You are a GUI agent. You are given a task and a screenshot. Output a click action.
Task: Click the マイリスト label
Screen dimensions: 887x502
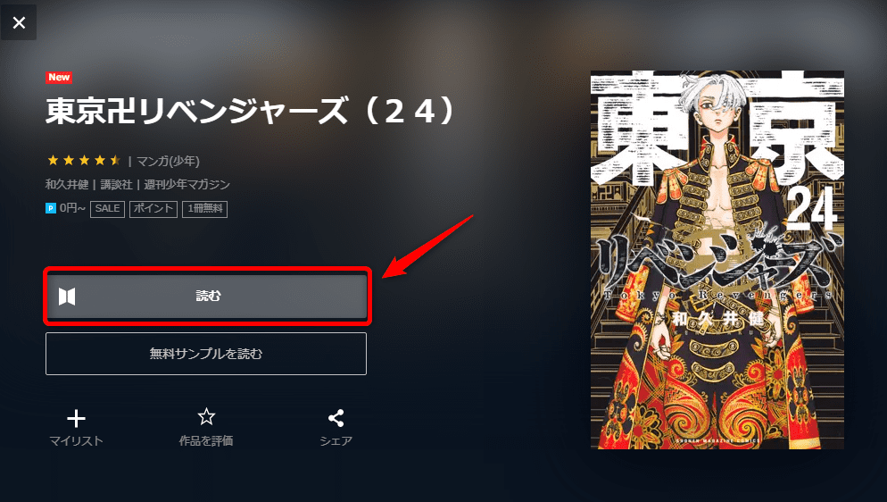(77, 441)
